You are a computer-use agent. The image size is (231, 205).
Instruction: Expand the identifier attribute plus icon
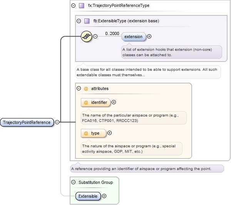pyautogui.click(x=114, y=102)
